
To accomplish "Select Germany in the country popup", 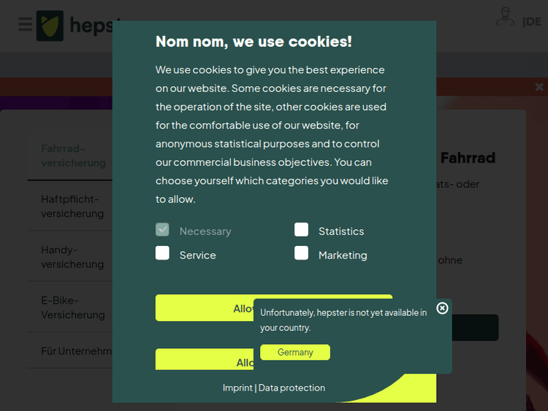I will [x=295, y=353].
